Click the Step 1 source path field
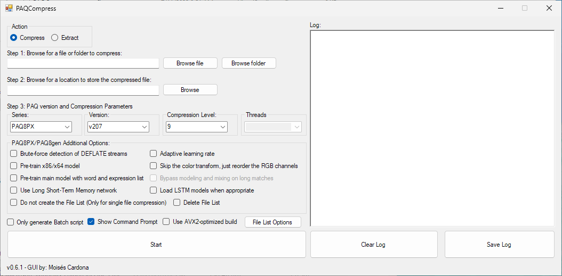The width and height of the screenshot is (562, 276). tap(83, 63)
